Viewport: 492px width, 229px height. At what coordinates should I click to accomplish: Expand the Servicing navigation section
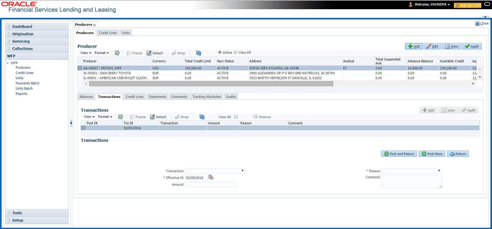pos(37,41)
